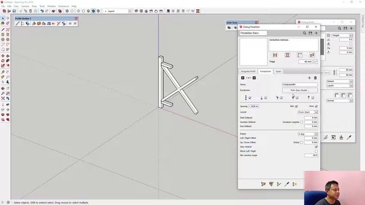The image size is (365, 205).
Task: Click the Min Junction Angle field
Action: click(x=311, y=155)
